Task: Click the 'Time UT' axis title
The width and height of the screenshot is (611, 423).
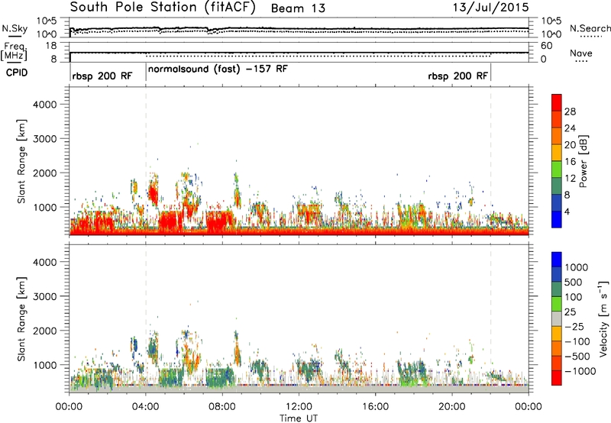Action: tap(299, 418)
